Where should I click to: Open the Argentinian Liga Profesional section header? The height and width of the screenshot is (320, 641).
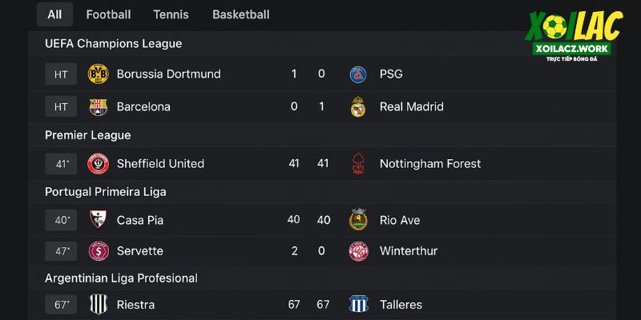[121, 278]
